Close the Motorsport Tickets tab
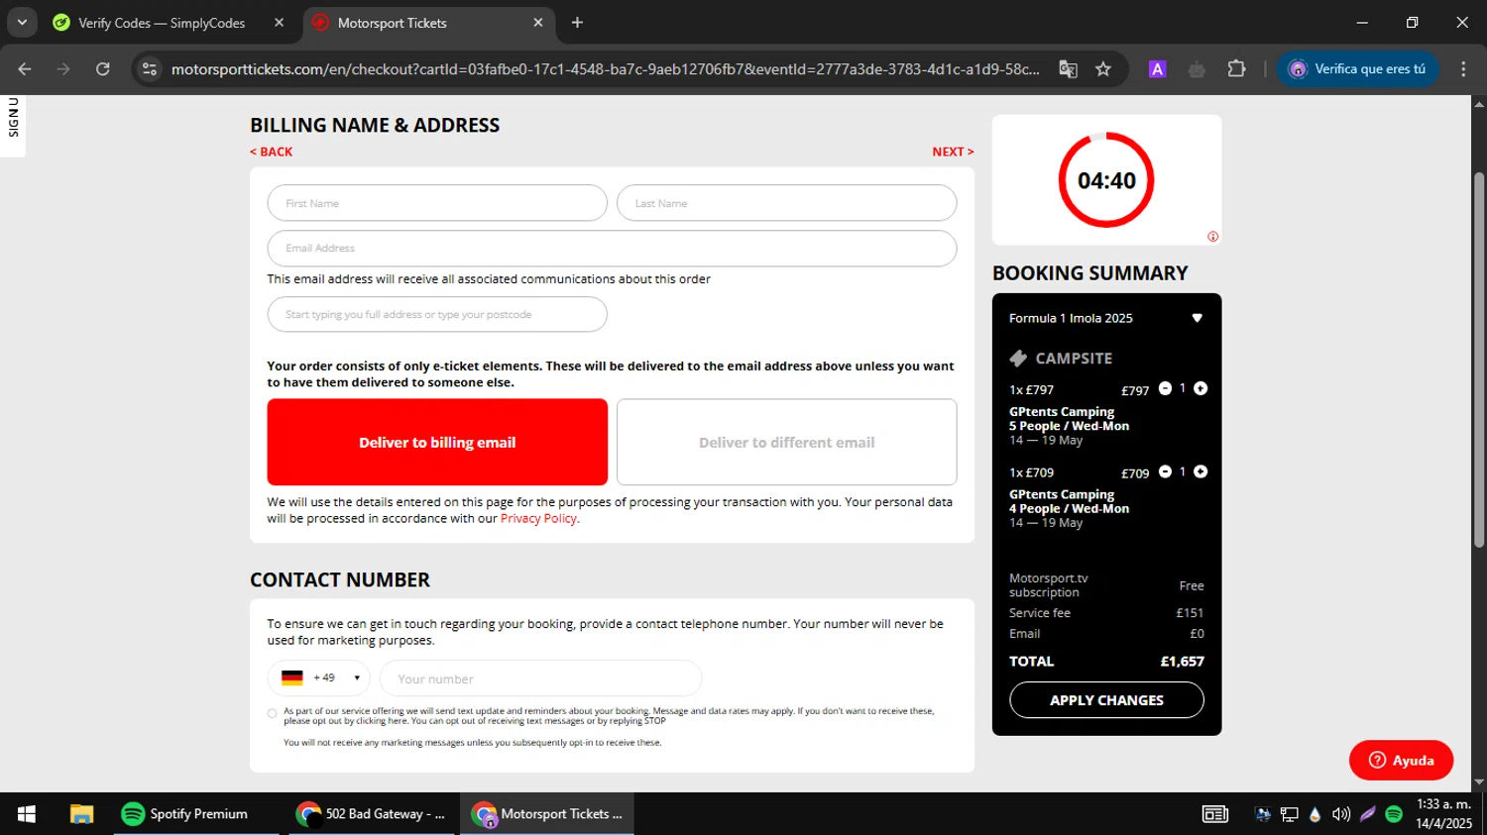 pyautogui.click(x=538, y=23)
